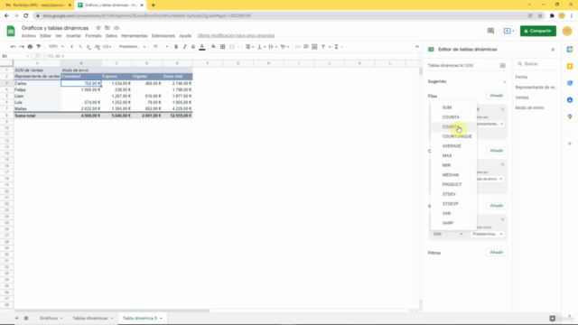Image resolution: width=578 pixels, height=325 pixels.
Task: Click the Añadir button for Filas
Action: click(497, 96)
